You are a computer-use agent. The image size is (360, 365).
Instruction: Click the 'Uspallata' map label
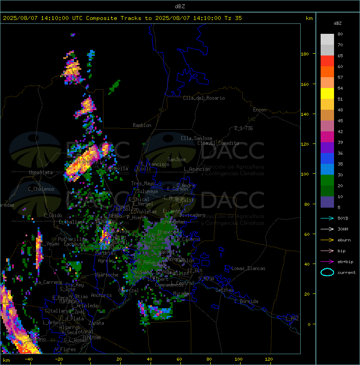(41, 173)
